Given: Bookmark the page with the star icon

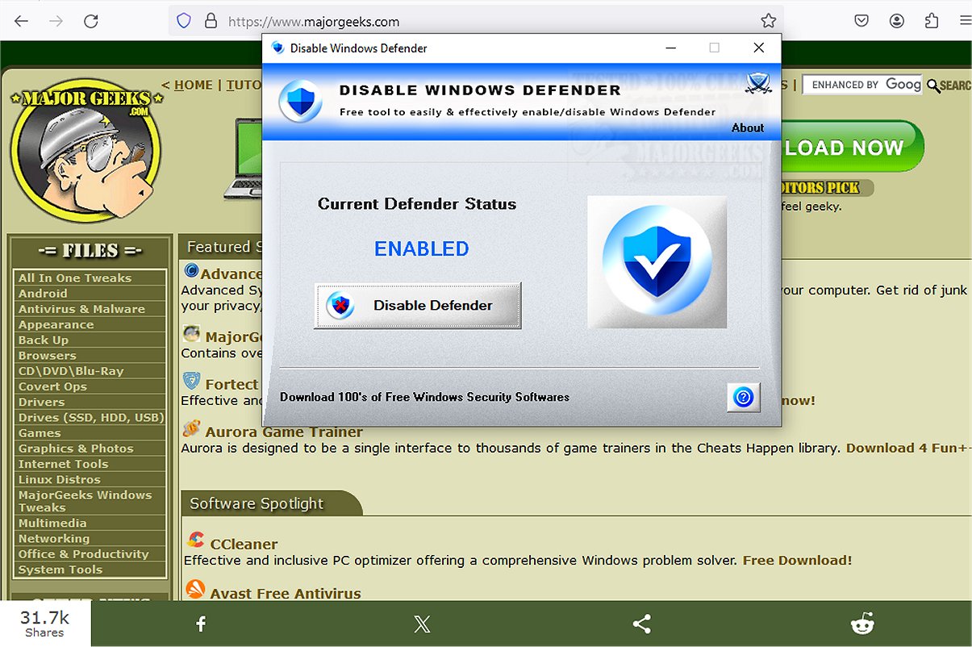Looking at the screenshot, I should click(770, 20).
